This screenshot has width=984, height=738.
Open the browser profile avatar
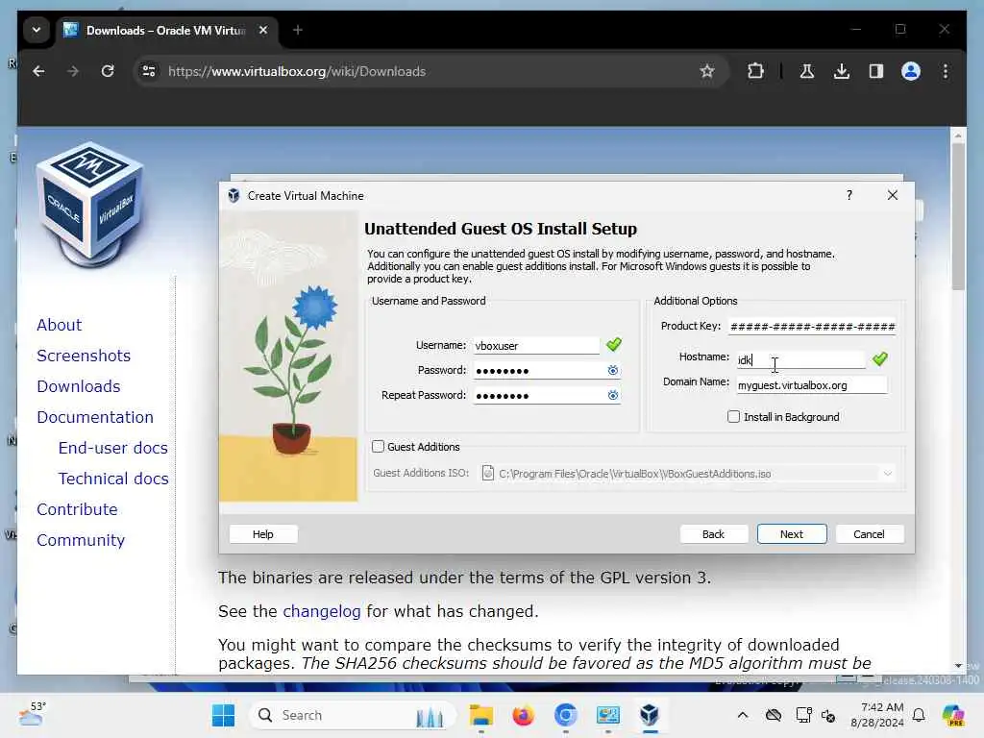(911, 71)
